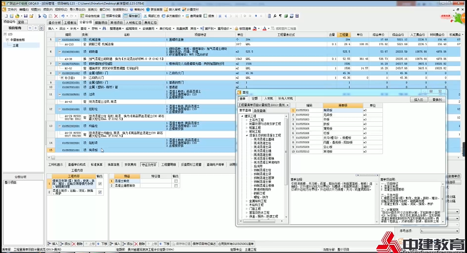
Task: Expand 土石方工程 in the 查询 tree
Action: point(247,120)
